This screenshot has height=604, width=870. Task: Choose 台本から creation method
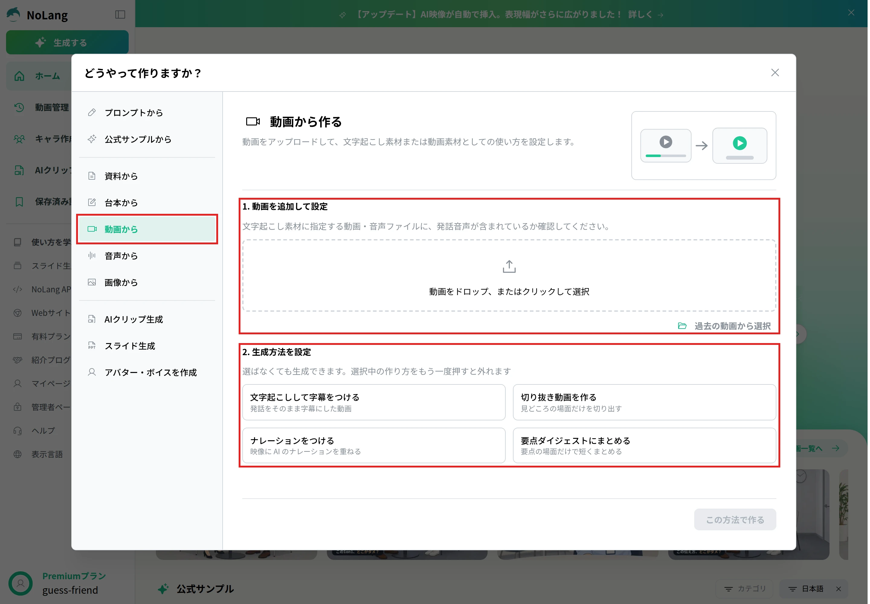[147, 202]
